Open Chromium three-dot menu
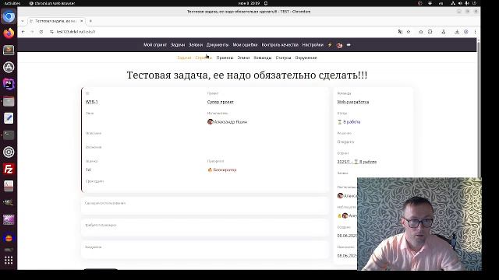Image resolution: width=499 pixels, height=280 pixels. [475, 32]
